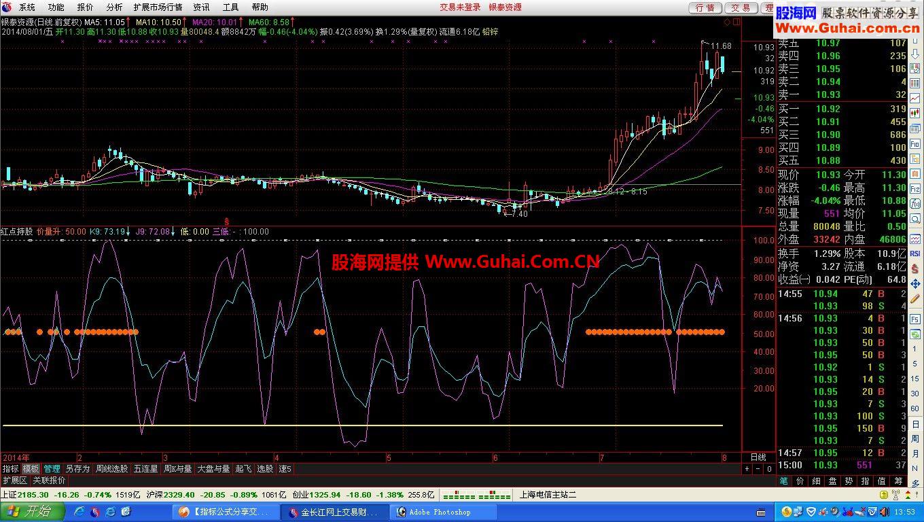Image resolution: width=924 pixels, height=522 pixels.
Task: Click the checklist icon in right toolbar
Action: coord(915,68)
